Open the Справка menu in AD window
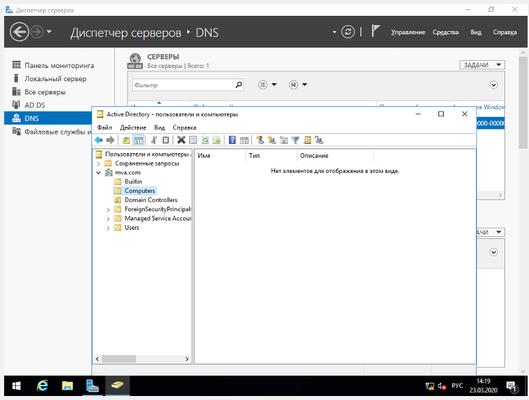This screenshot has height=400, width=529. pos(184,127)
